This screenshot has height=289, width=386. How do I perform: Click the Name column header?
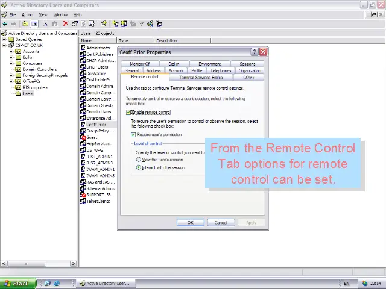pyautogui.click(x=96, y=41)
